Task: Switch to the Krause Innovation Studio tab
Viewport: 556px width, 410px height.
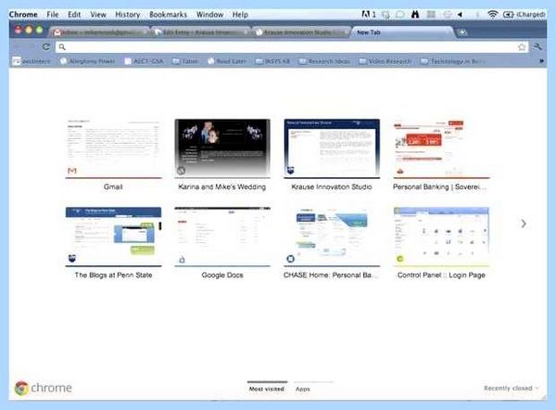Action: coord(301,32)
